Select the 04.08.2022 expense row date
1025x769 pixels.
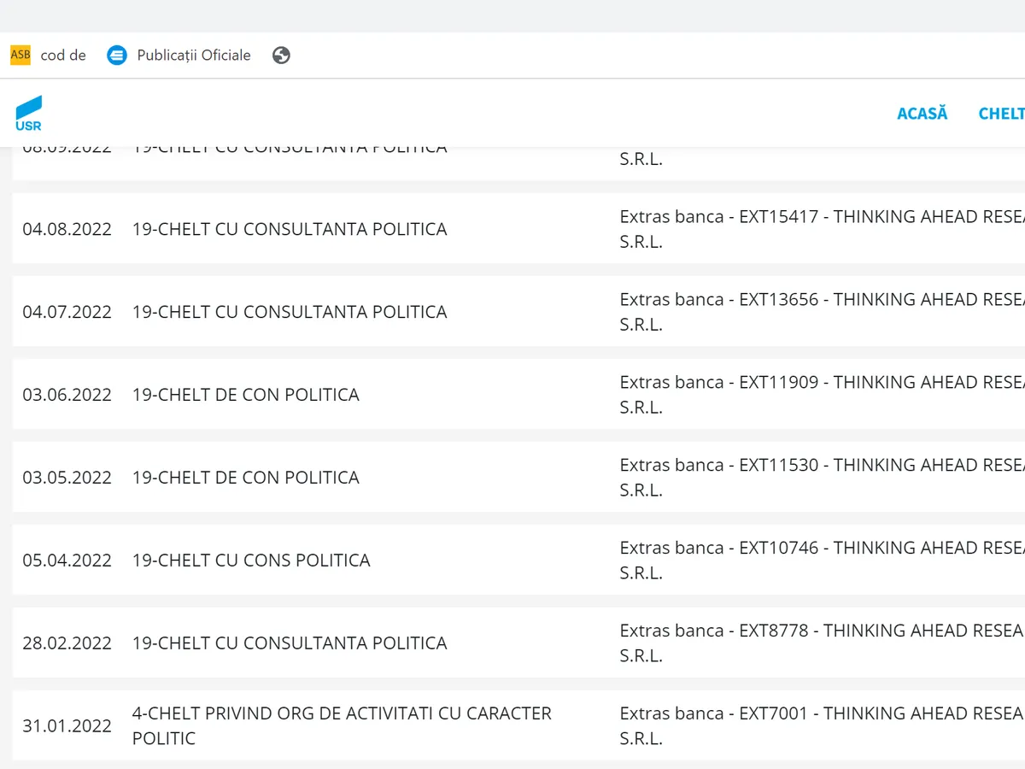click(x=67, y=229)
